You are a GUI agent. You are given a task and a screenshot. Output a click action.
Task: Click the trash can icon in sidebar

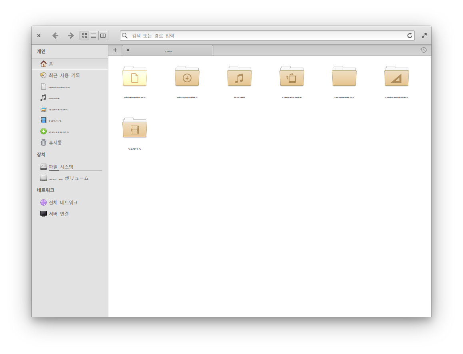tap(44, 142)
